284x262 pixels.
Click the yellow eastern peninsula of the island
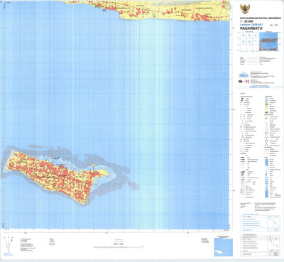102,172
